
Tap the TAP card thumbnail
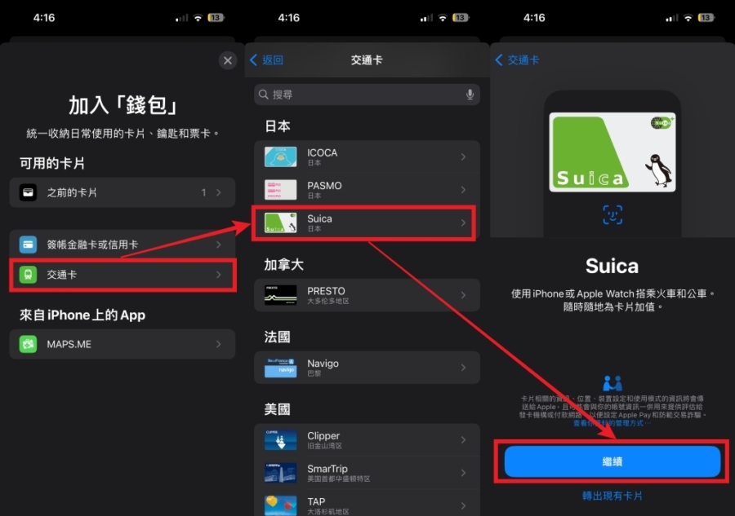click(x=280, y=505)
